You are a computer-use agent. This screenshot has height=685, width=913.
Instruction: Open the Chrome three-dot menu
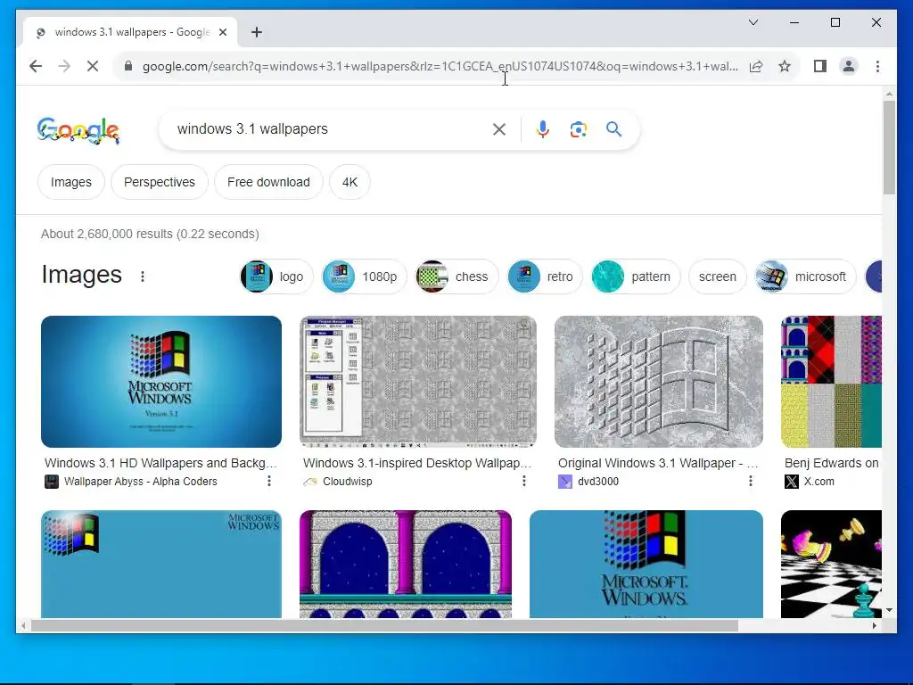[x=877, y=66]
